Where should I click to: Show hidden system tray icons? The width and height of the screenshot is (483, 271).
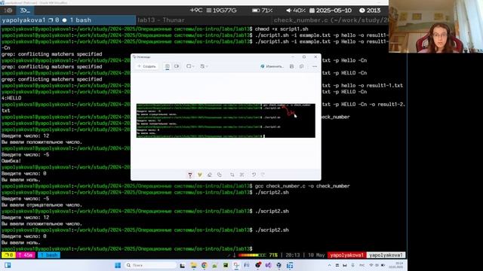[x=329, y=265]
